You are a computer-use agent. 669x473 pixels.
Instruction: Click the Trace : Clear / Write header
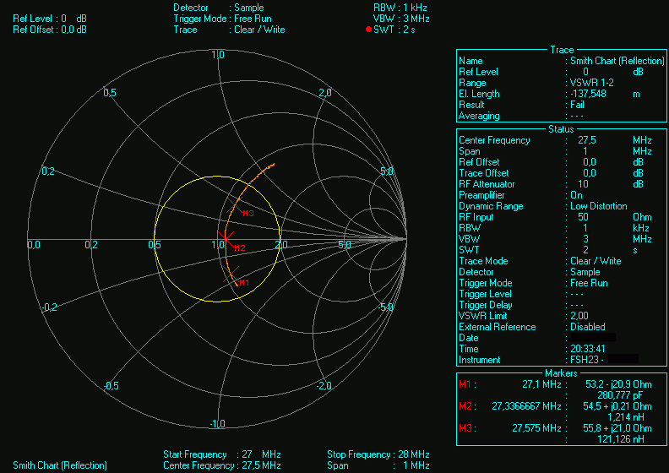click(x=229, y=30)
